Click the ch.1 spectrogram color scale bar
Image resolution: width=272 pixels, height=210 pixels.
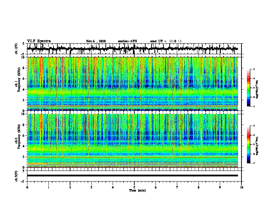pyautogui.click(x=249, y=88)
